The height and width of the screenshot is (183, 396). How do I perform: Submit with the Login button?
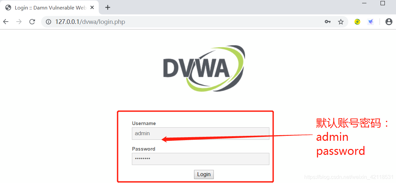pos(204,174)
